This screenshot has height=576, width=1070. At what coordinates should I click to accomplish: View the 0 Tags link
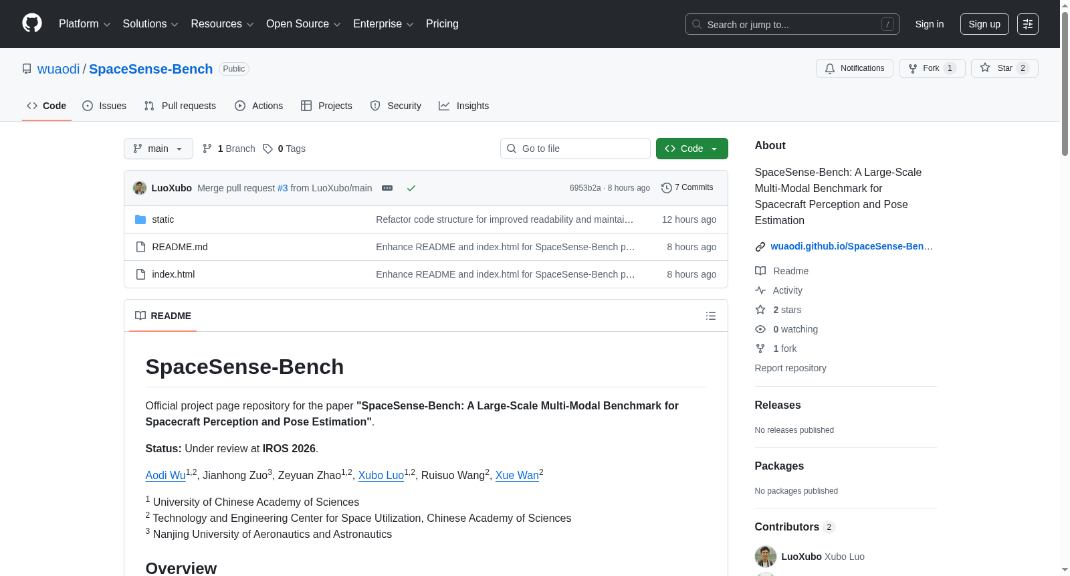pyautogui.click(x=284, y=149)
